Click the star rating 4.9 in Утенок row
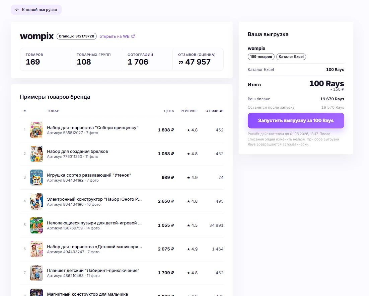 [192, 178]
